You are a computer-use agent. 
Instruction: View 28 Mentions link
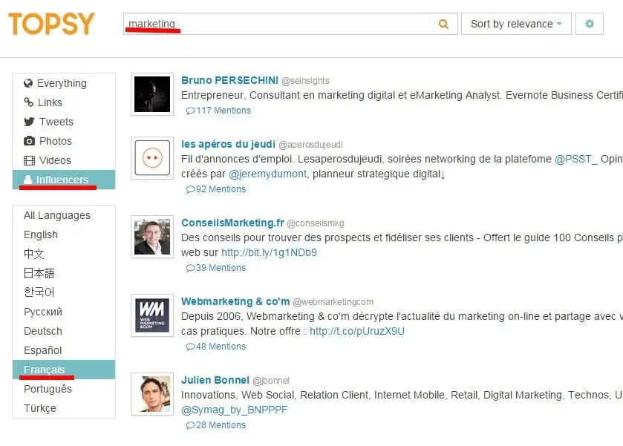click(221, 425)
